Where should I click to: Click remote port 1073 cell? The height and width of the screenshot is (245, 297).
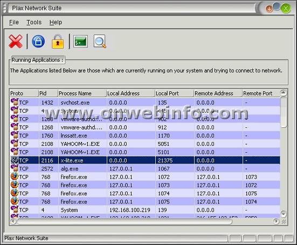pyautogui.click(x=251, y=177)
